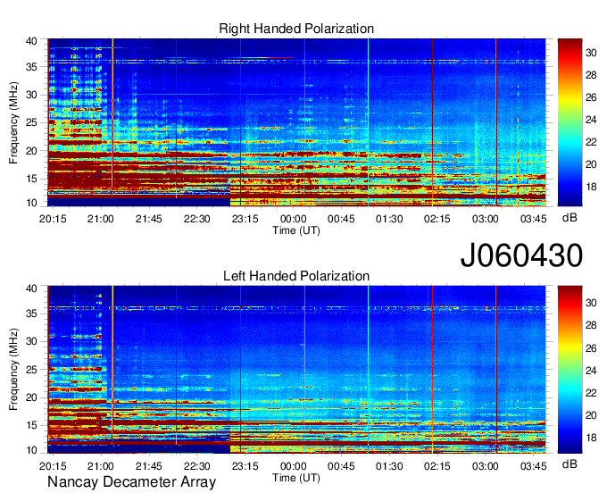This screenshot has height=493, width=607.
Task: Select the large "J060430" observation label
Action: click(521, 255)
